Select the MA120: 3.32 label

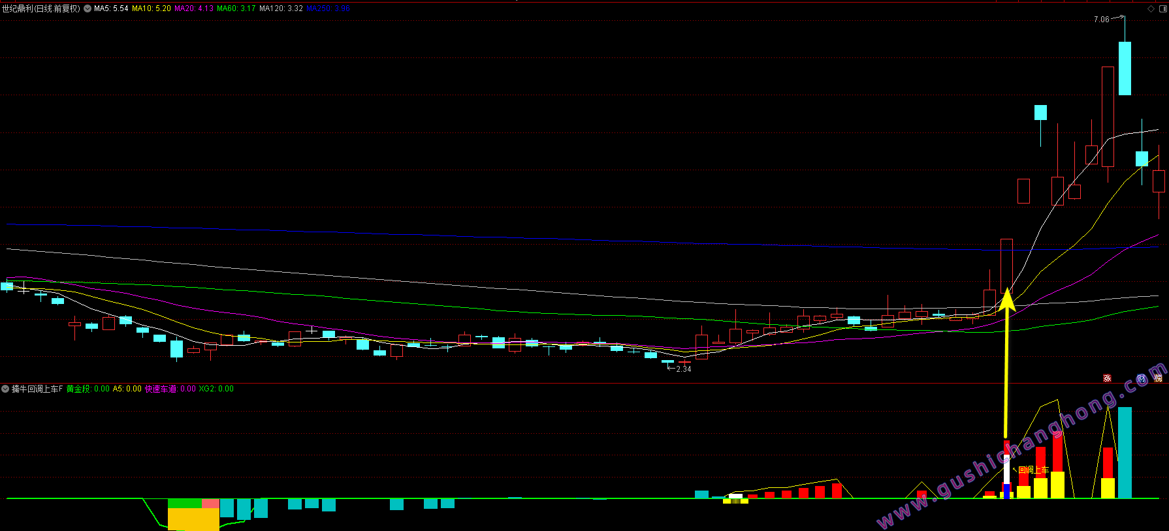[281, 8]
